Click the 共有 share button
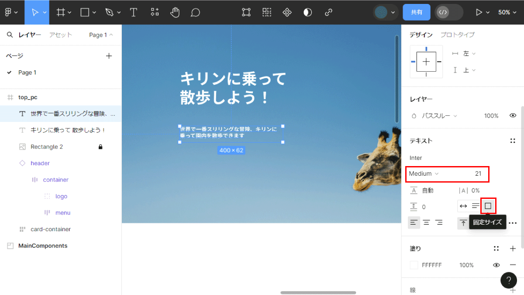Image resolution: width=524 pixels, height=295 pixels. click(417, 12)
